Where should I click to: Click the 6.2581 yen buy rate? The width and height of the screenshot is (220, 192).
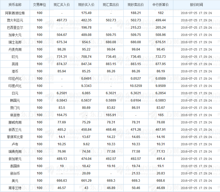[62, 93]
